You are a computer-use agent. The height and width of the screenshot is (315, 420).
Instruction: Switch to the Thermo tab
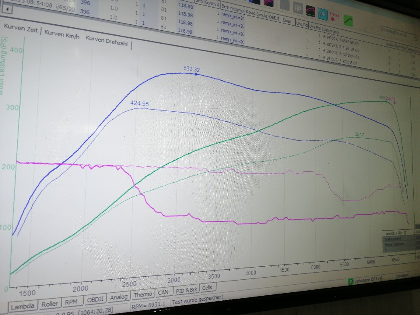point(143,295)
